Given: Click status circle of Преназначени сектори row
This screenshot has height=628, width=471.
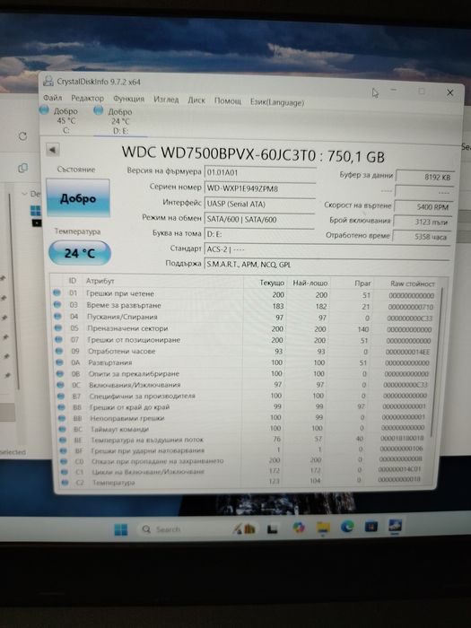Looking at the screenshot, I should tap(58, 328).
